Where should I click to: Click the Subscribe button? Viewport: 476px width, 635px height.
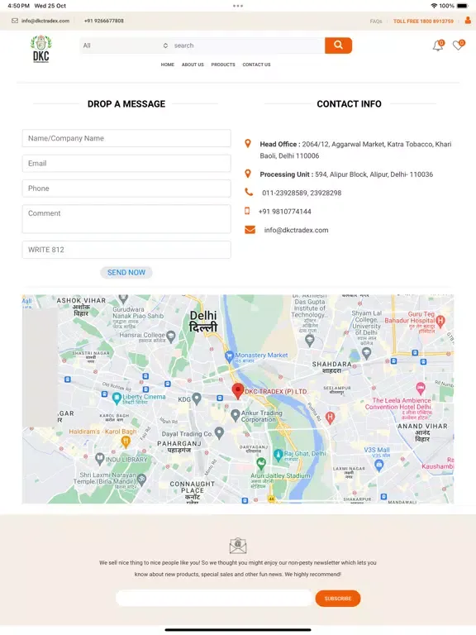337,598
